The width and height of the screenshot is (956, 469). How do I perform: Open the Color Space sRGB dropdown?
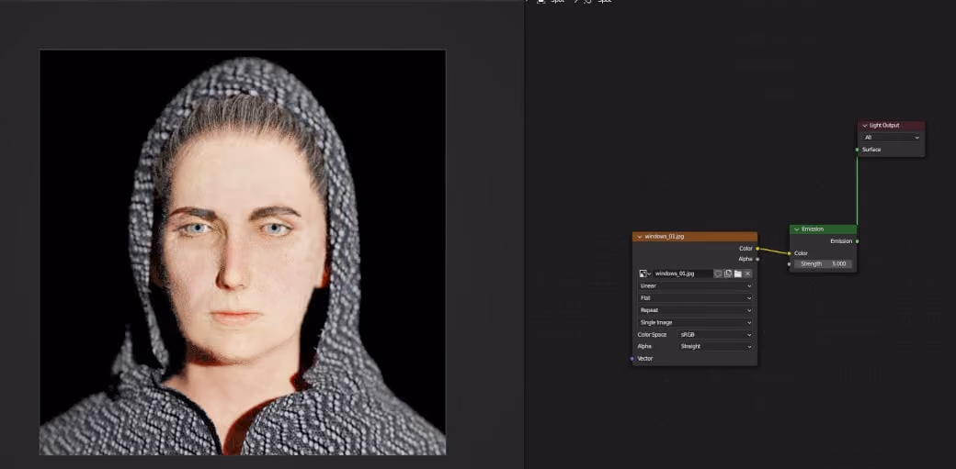pyautogui.click(x=716, y=334)
